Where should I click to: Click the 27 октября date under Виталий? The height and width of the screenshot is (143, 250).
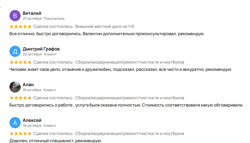point(32,19)
